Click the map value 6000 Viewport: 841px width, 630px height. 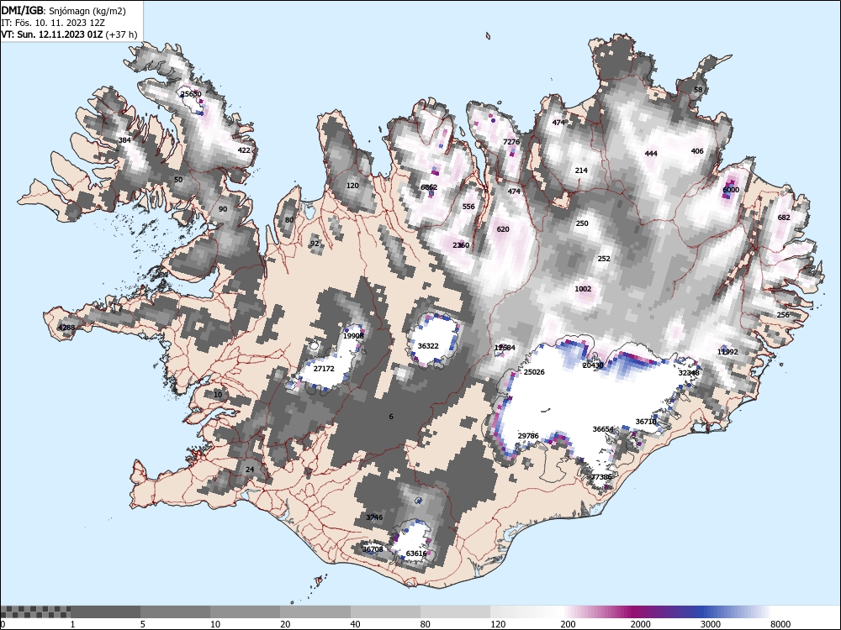(x=731, y=190)
